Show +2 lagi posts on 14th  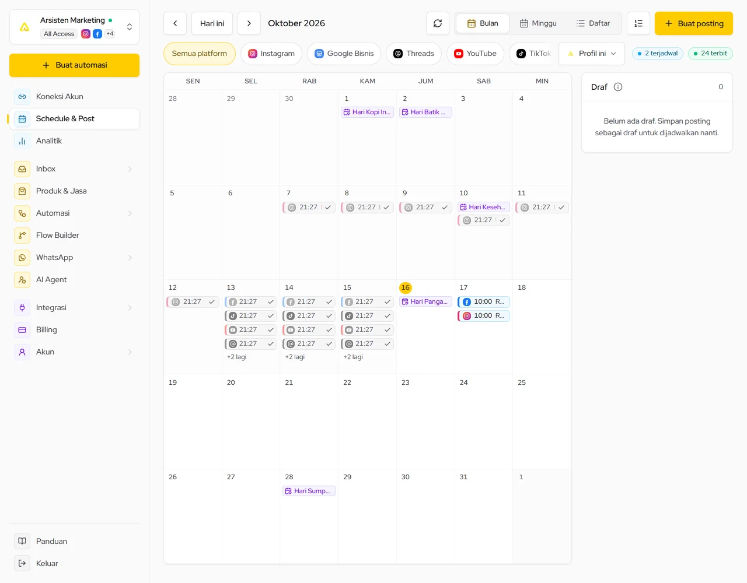295,357
